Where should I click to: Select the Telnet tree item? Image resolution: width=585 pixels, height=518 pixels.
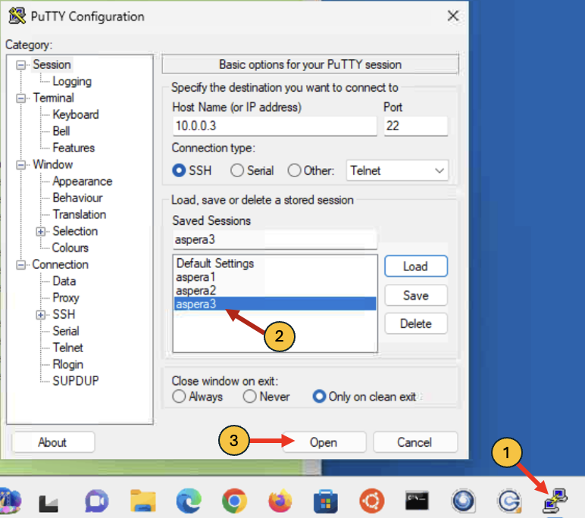pyautogui.click(x=68, y=348)
